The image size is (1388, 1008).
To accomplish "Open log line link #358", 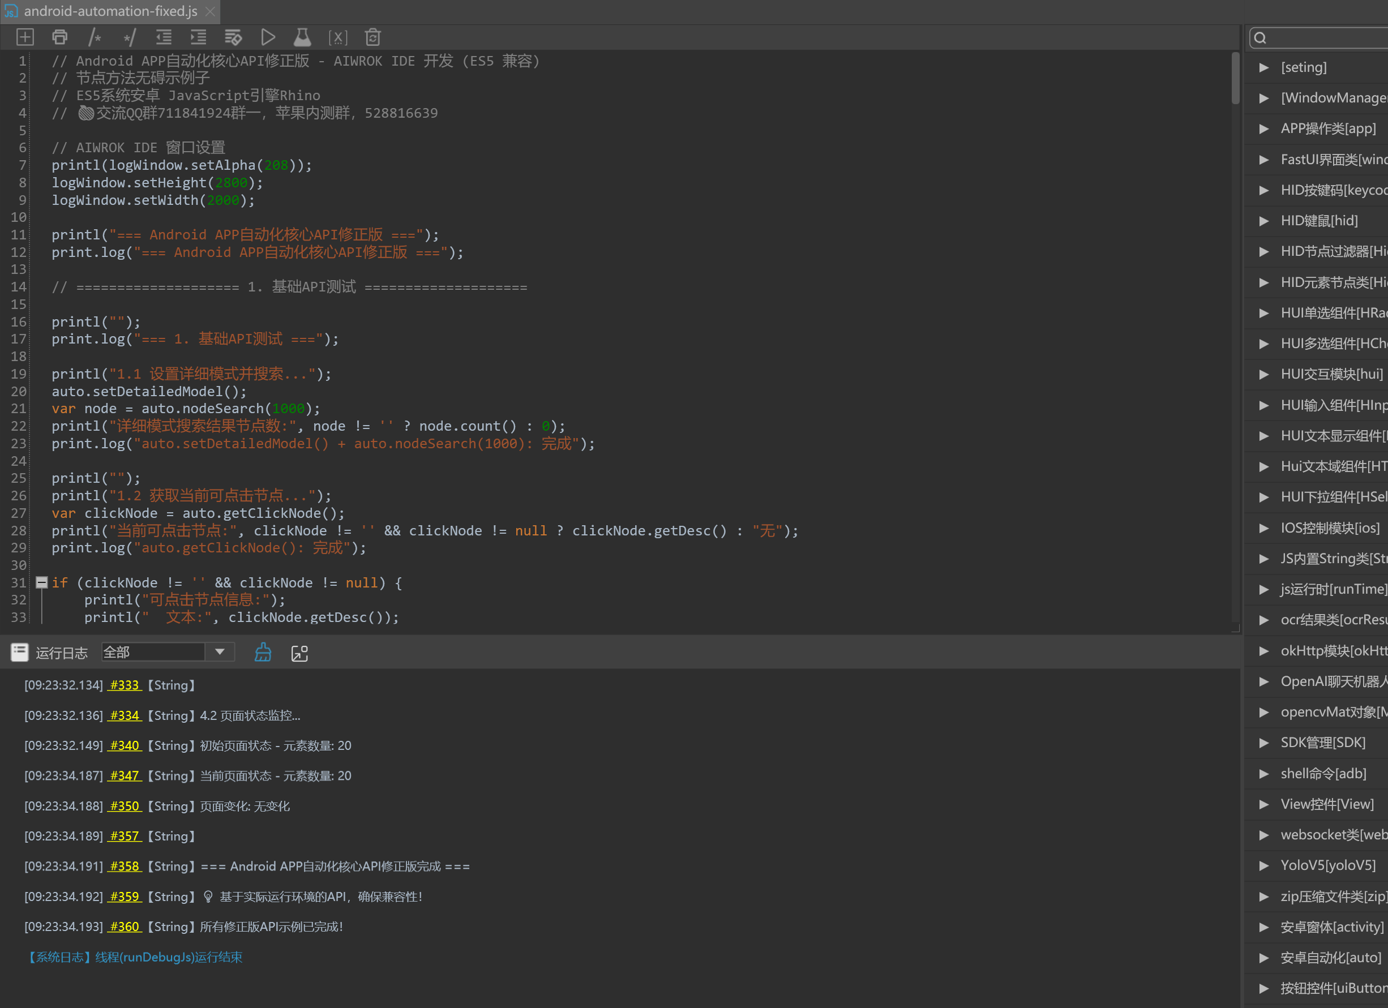I will [125, 866].
